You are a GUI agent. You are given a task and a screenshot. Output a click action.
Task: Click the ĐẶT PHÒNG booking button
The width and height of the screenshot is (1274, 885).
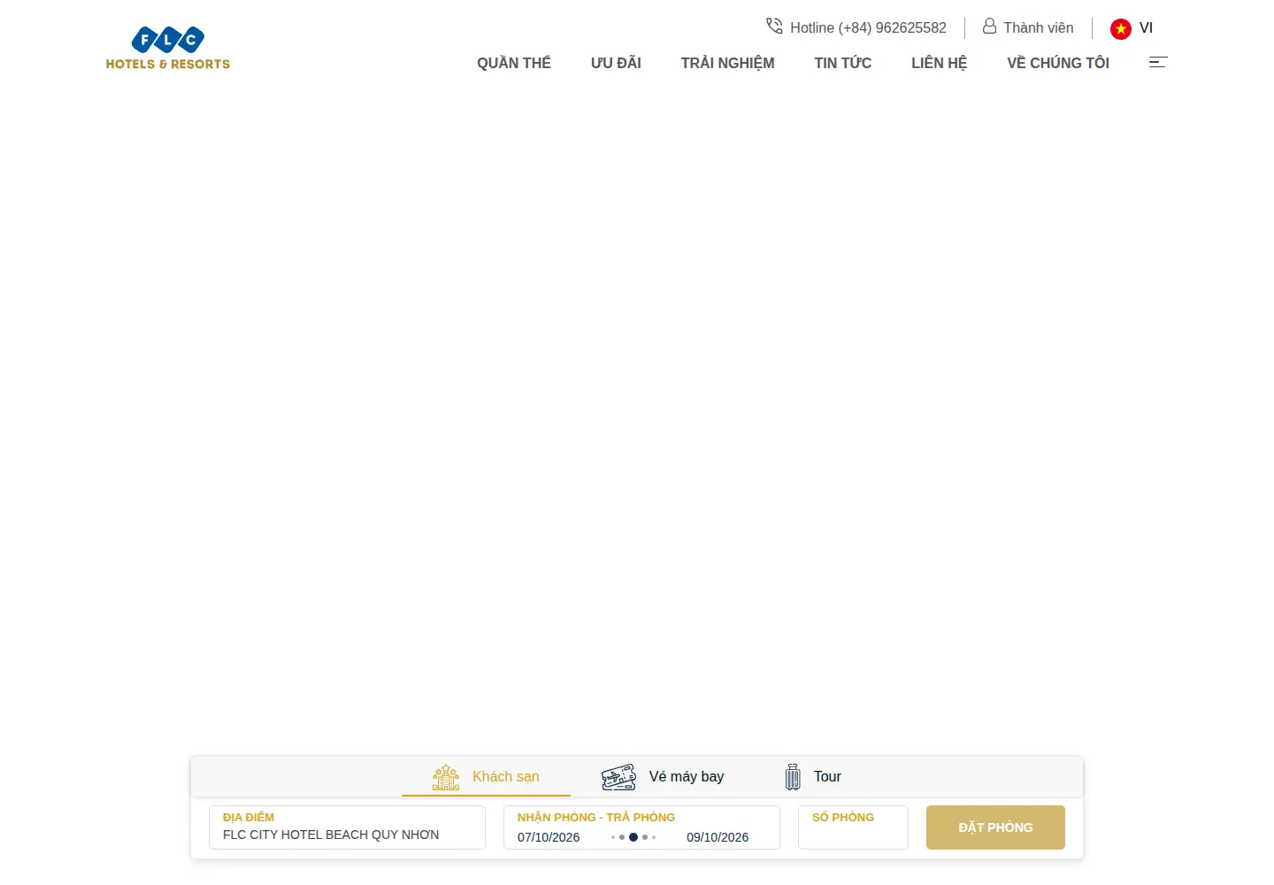click(x=995, y=827)
